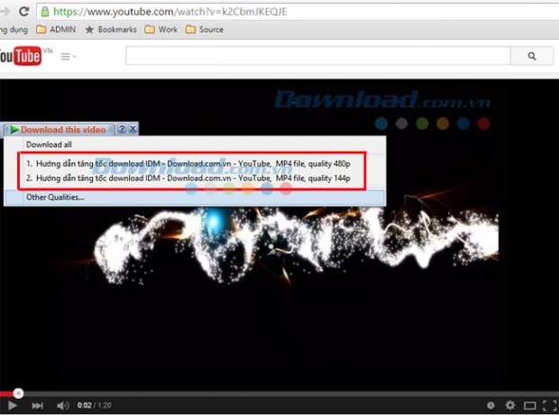The image size is (559, 415).
Task: Focus the YouTube URL address bar
Action: pyautogui.click(x=299, y=12)
